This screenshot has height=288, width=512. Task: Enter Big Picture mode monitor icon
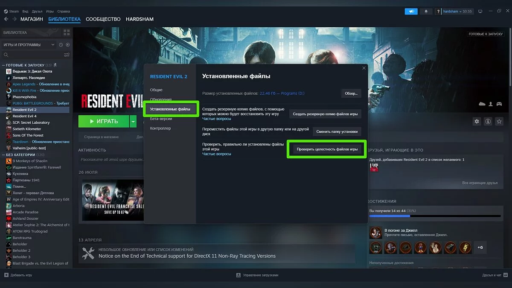[x=480, y=12]
